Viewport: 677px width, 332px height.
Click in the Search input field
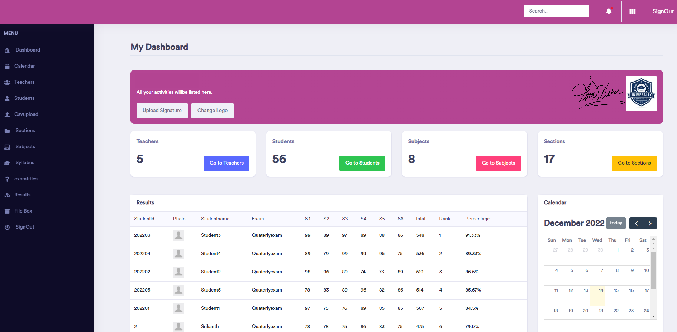point(556,11)
